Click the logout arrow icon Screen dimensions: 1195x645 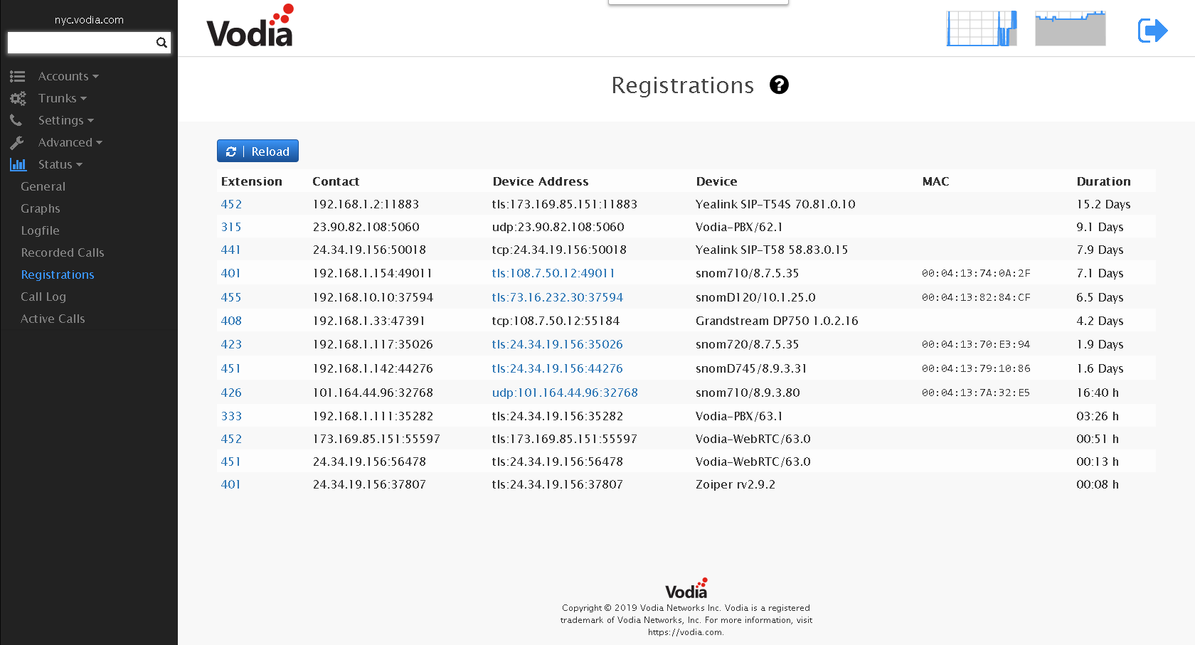click(x=1152, y=31)
